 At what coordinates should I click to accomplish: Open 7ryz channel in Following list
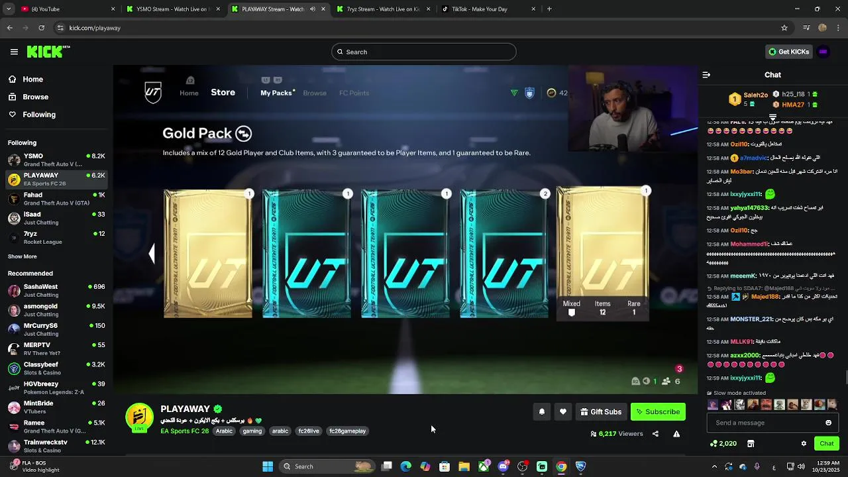point(56,238)
